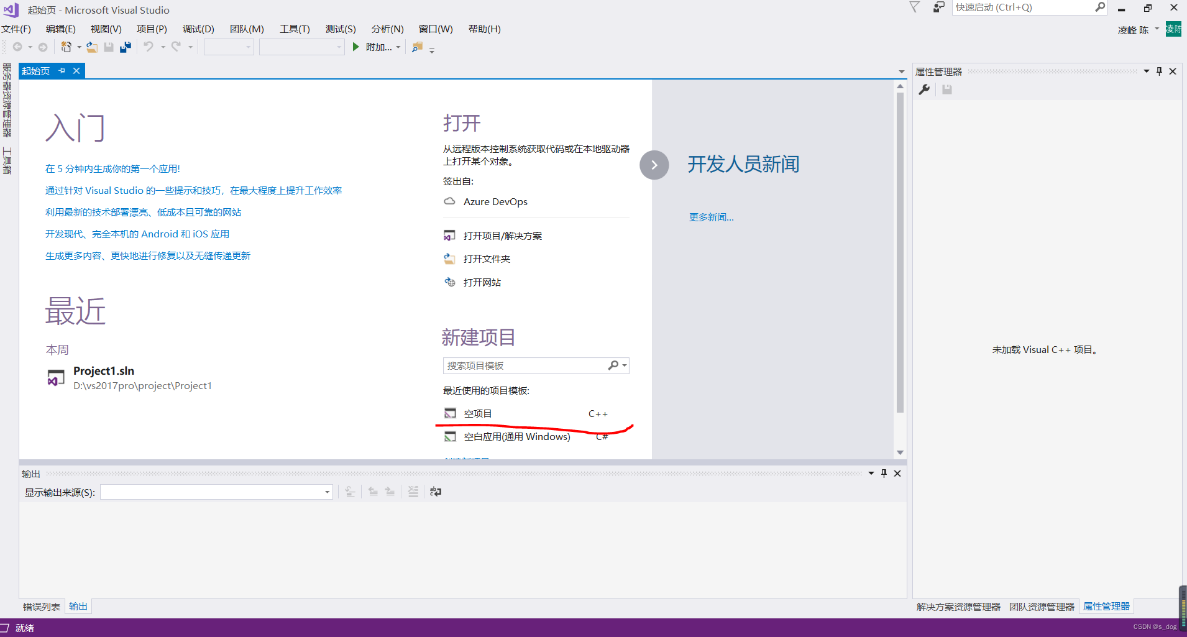Viewport: 1187px width, 637px height.
Task: Open the solution platforms combo box
Action: tap(301, 47)
